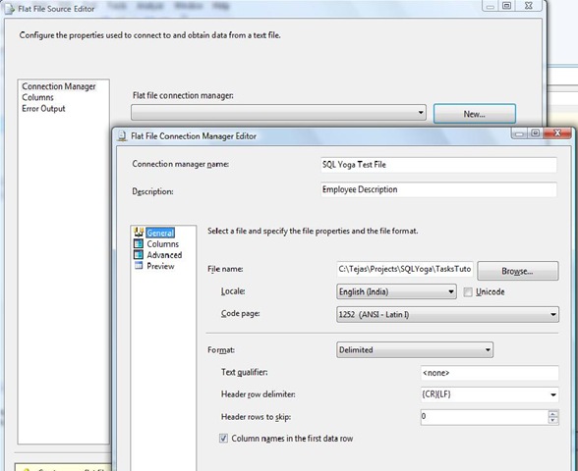This screenshot has height=471, width=578.
Task: Click the 'Locale:' label
Action: click(233, 291)
